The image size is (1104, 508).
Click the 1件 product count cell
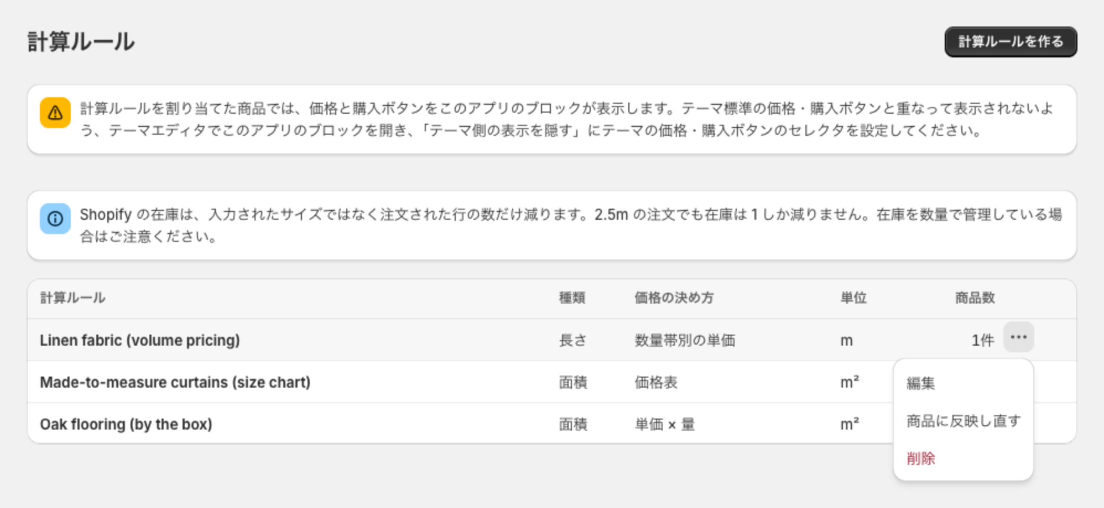pyautogui.click(x=982, y=340)
